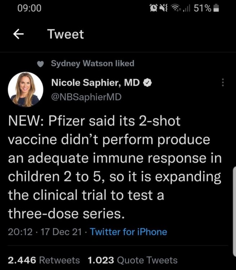View the 2.446 Retweets list
Image resolution: width=236 pixels, height=270 pixels.
tap(44, 260)
